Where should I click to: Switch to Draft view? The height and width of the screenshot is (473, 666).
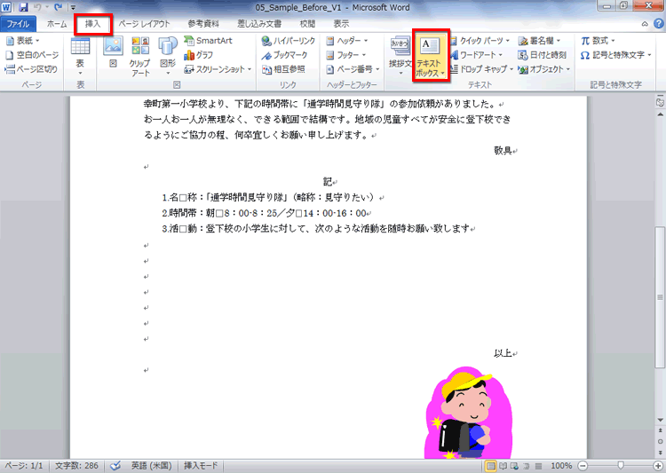[538, 466]
